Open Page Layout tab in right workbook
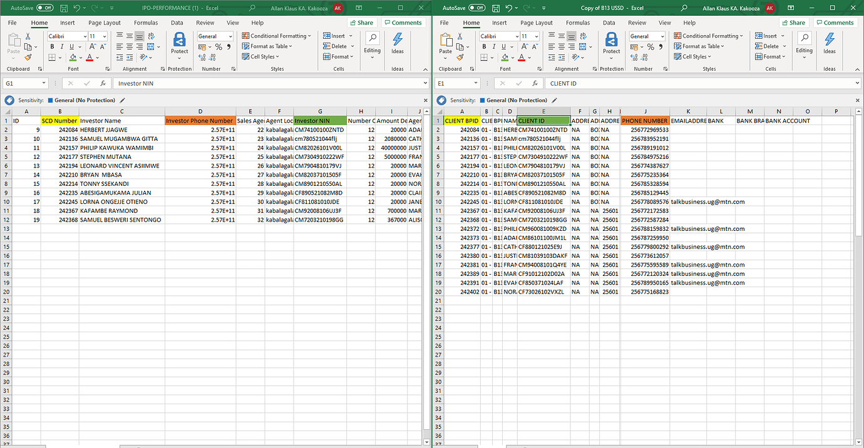Viewport: 864px width, 448px height. pyautogui.click(x=538, y=23)
